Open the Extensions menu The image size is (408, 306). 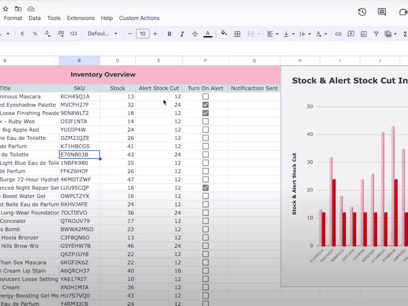point(81,18)
